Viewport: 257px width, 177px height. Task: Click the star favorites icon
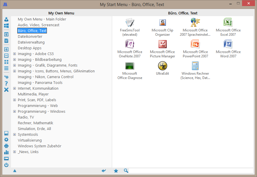[116, 171]
